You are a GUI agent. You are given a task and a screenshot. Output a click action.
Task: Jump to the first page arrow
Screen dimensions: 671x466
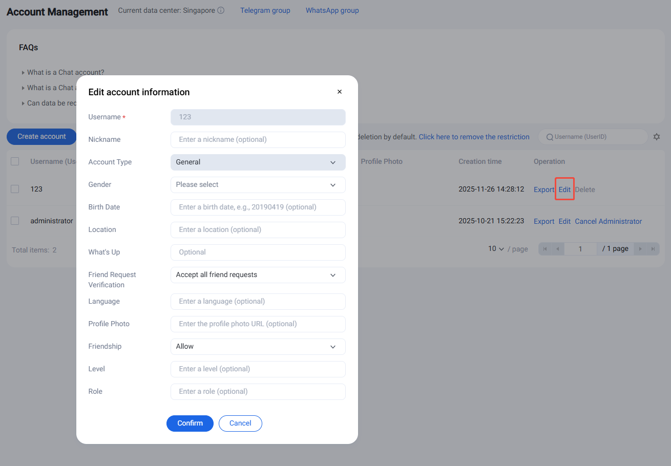pos(545,249)
